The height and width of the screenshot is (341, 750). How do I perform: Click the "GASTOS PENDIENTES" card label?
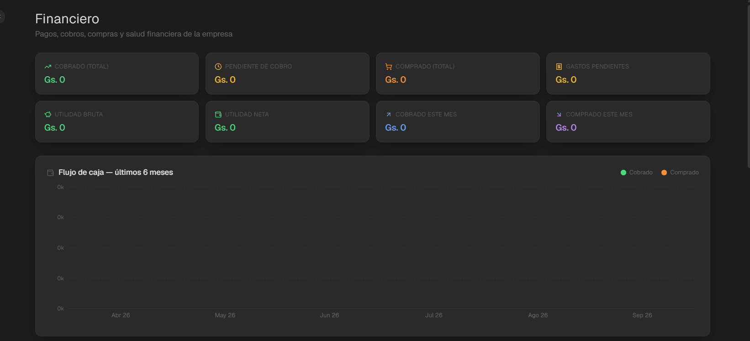click(597, 67)
